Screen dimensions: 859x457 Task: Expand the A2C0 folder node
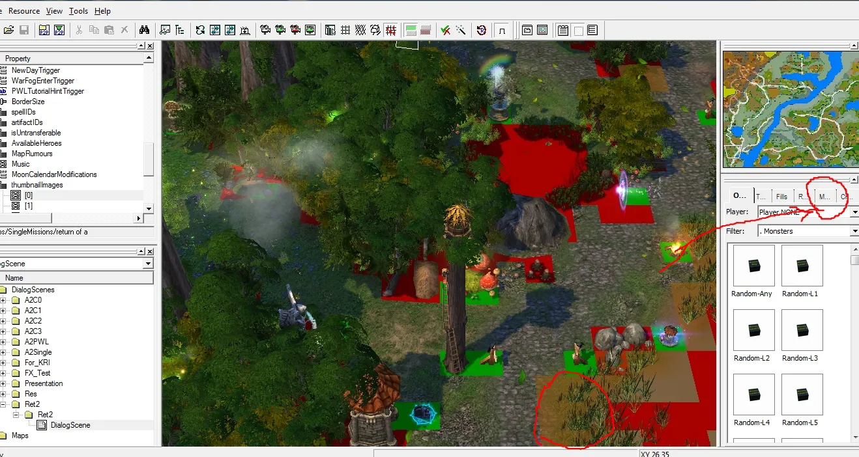click(4, 300)
